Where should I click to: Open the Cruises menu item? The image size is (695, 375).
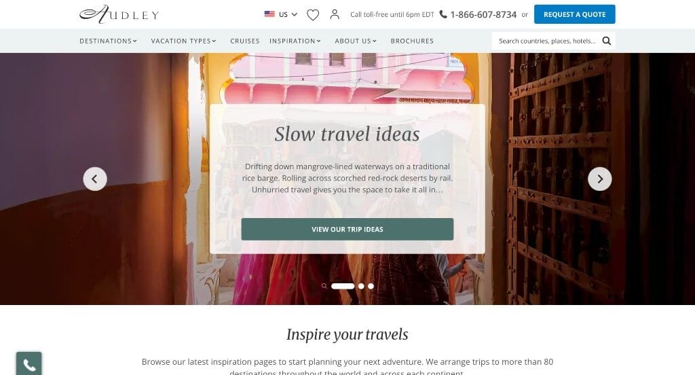244,41
